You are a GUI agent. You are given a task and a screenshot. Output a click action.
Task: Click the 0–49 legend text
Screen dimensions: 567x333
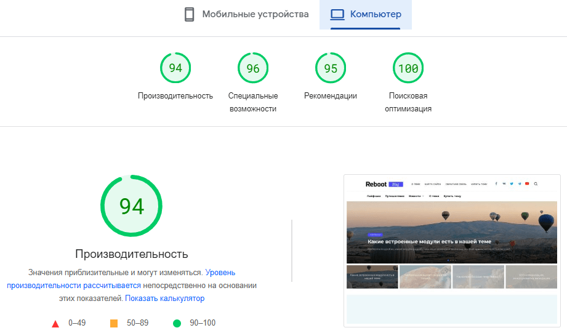[x=77, y=323]
